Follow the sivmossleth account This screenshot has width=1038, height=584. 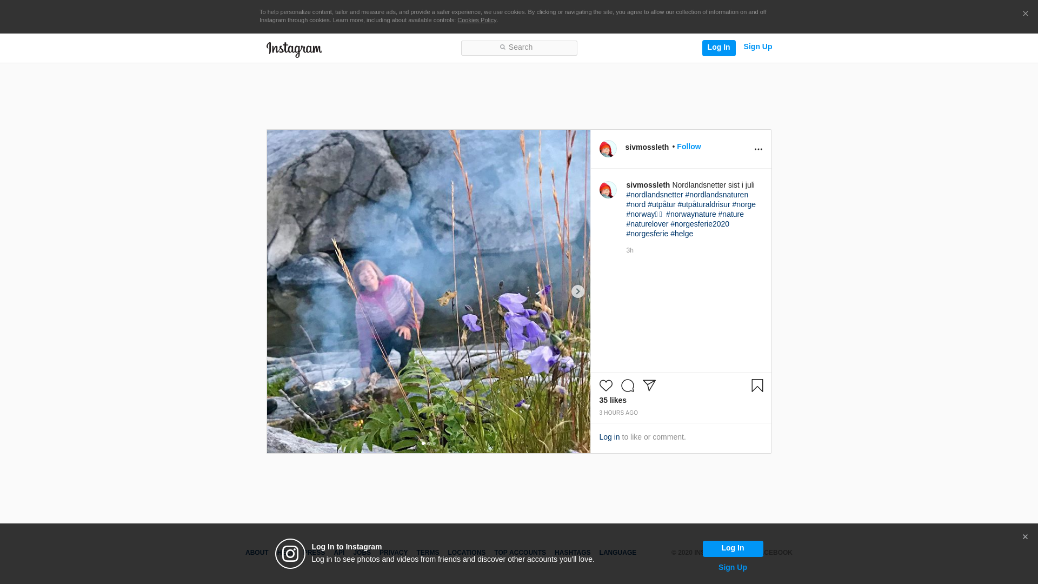688,147
